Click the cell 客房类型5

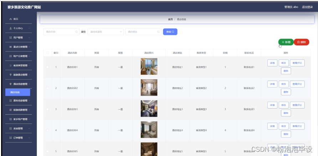pos(201,151)
